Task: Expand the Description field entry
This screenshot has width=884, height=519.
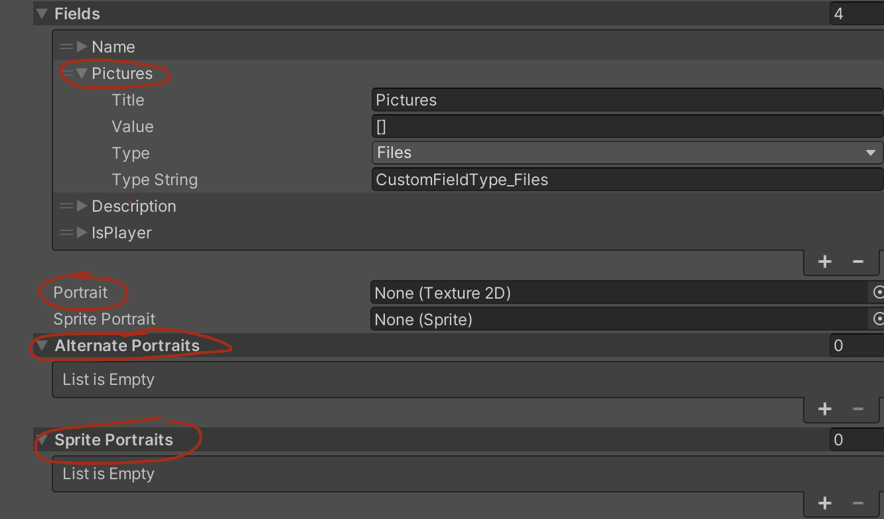Action: [x=82, y=206]
